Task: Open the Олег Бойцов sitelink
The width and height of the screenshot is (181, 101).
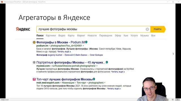Action: point(96,55)
